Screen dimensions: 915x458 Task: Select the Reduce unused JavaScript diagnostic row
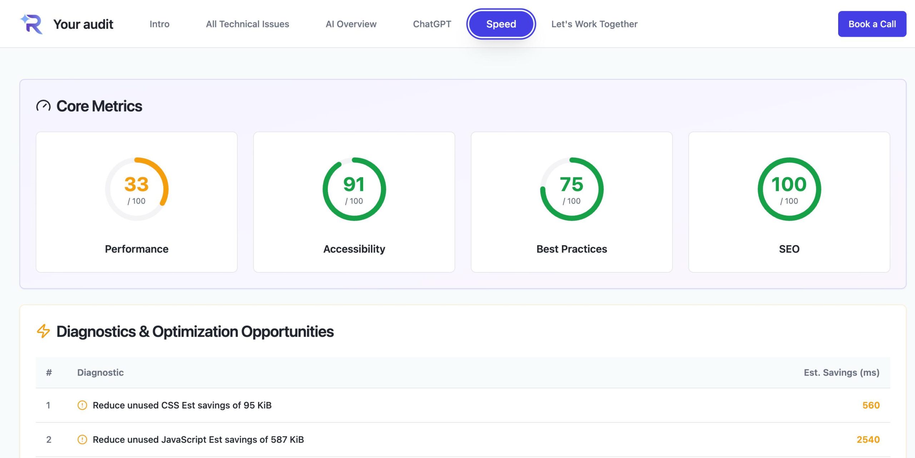point(198,439)
